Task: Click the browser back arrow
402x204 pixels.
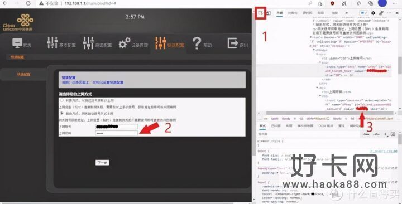Action: [x=5, y=3]
